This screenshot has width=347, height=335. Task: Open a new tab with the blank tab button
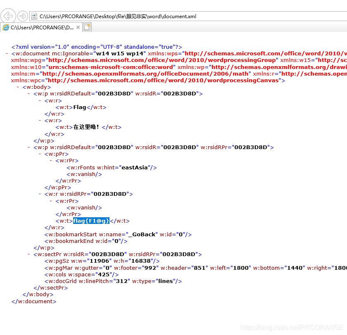coord(87,27)
